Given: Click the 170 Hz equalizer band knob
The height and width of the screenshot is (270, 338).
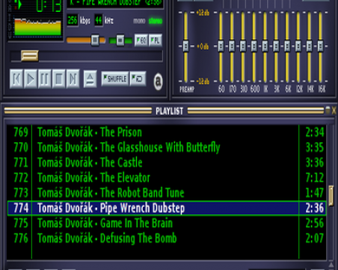Looking at the screenshot, I should pyautogui.click(x=232, y=46).
